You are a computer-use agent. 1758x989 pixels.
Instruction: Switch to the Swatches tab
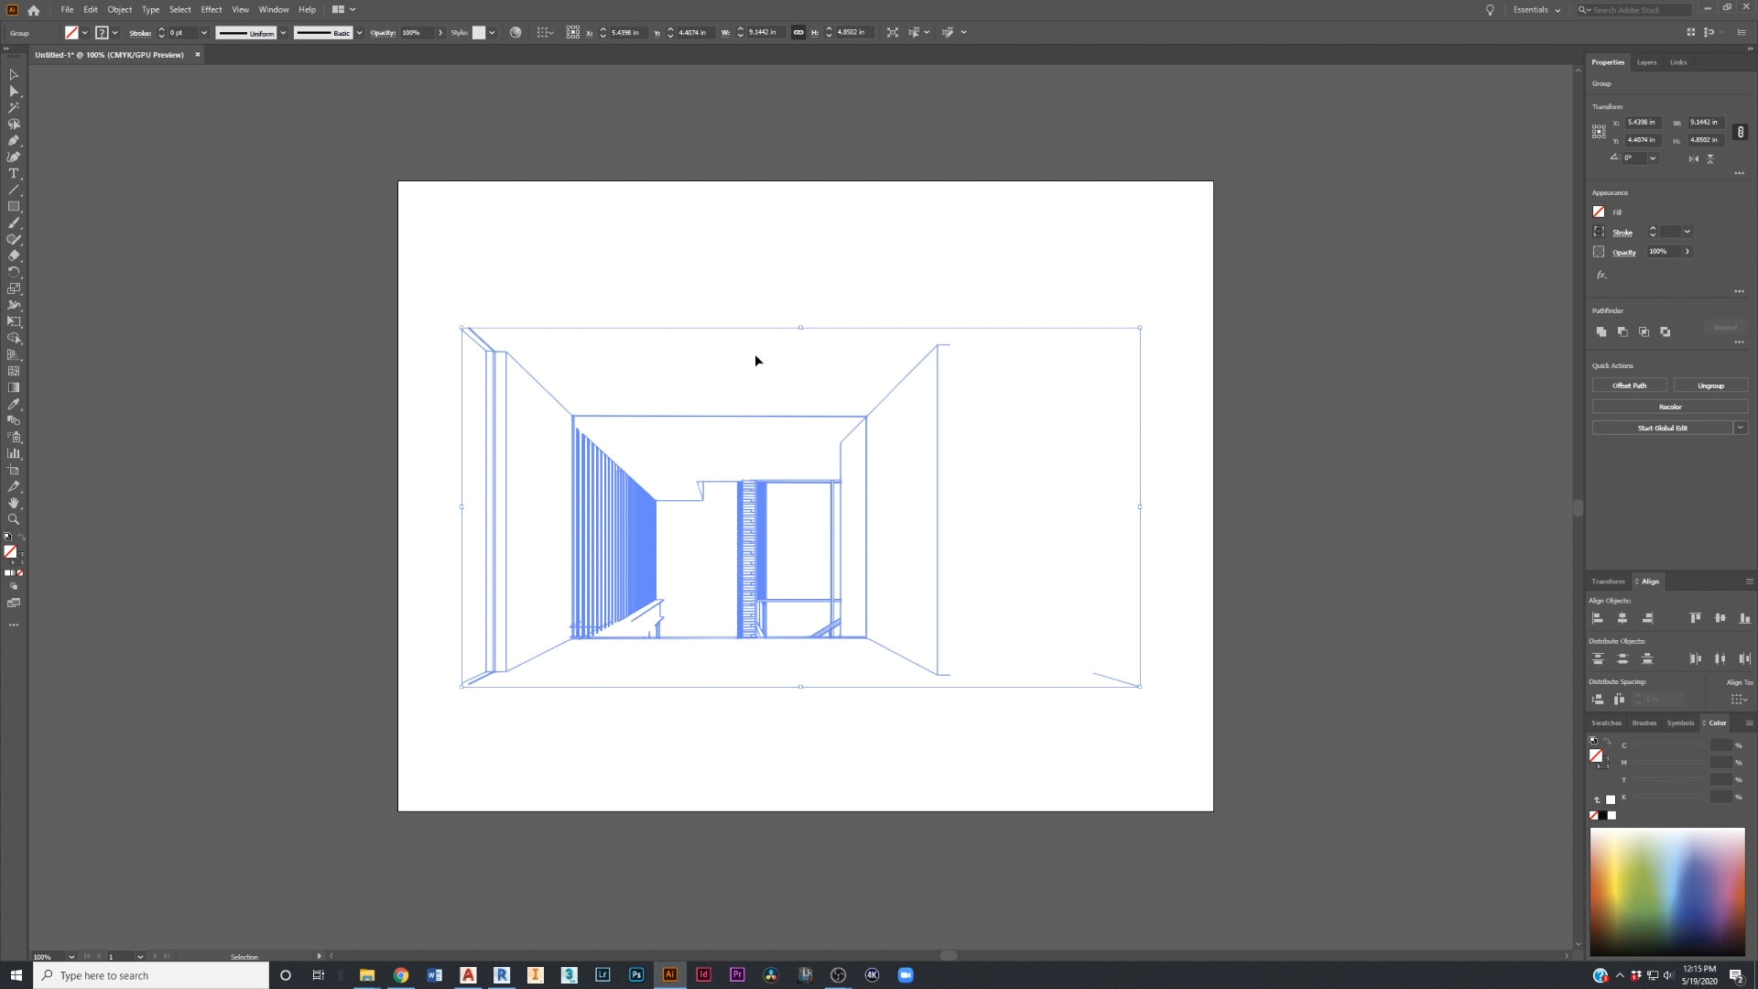tap(1606, 723)
